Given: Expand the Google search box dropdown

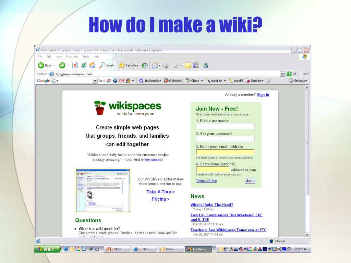Looking at the screenshot, I should 95,81.
